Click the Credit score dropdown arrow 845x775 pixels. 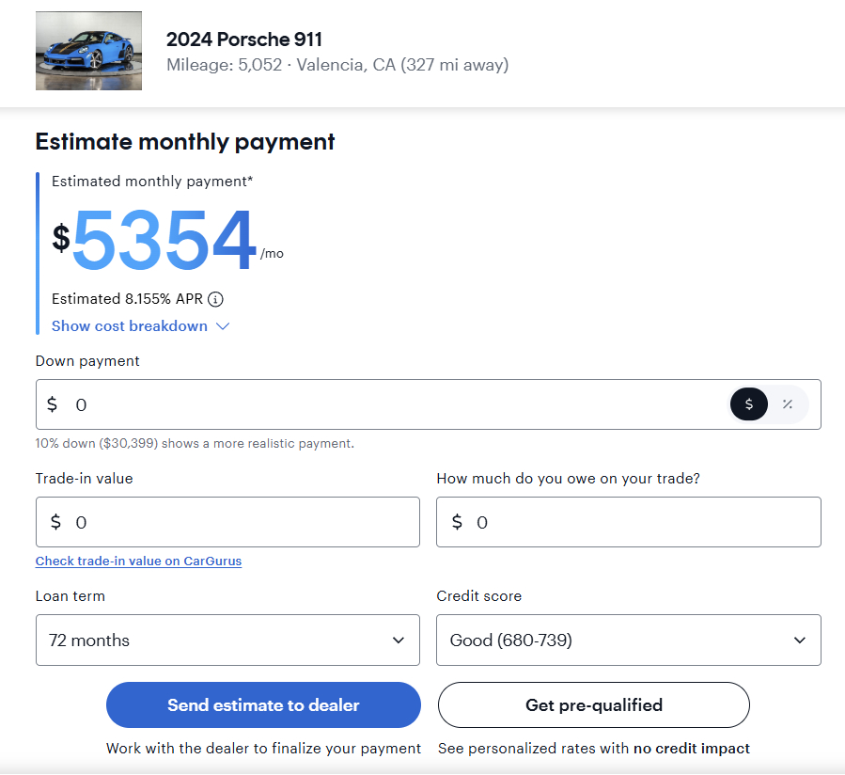click(799, 641)
